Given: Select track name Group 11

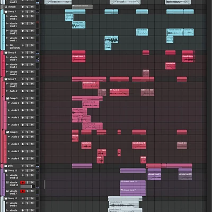Looking at the screenshot, I should pos(13,171).
